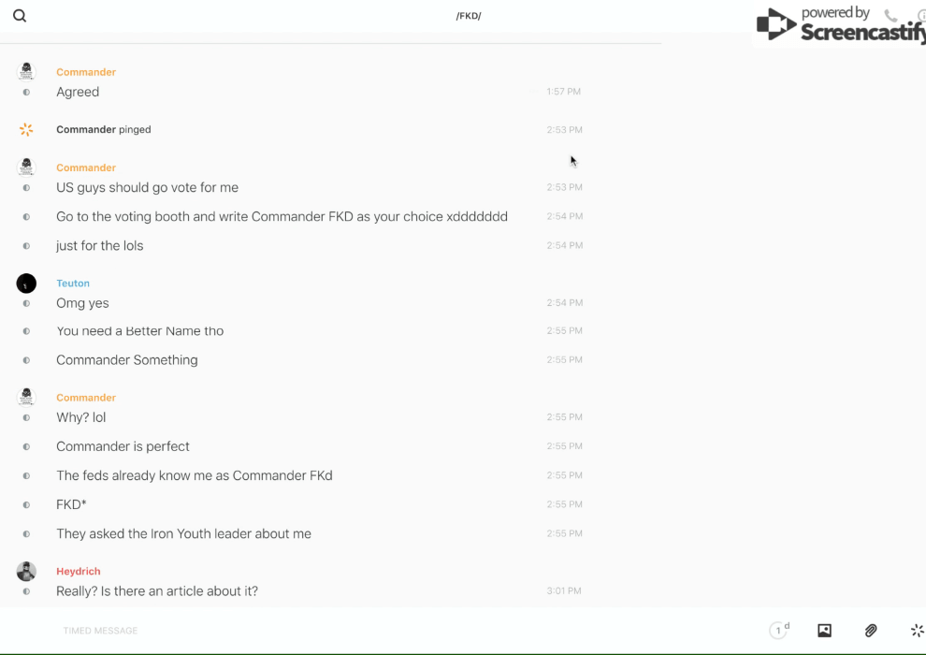Click Teuton's black avatar
Image resolution: width=926 pixels, height=655 pixels.
[x=26, y=283]
